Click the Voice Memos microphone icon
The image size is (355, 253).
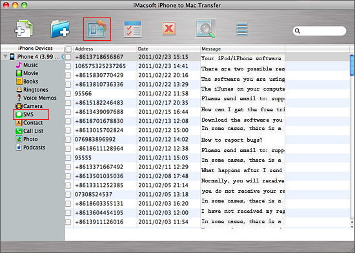pos(19,98)
